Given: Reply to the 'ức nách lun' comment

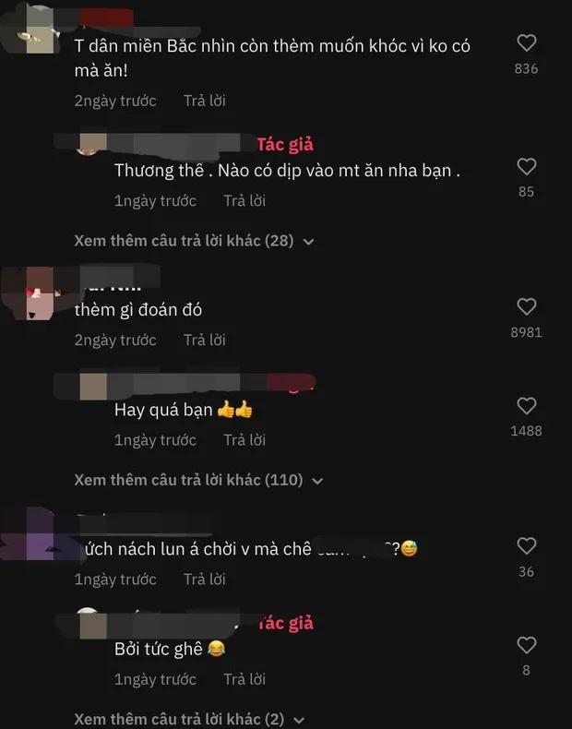Looking at the screenshot, I should point(205,580).
